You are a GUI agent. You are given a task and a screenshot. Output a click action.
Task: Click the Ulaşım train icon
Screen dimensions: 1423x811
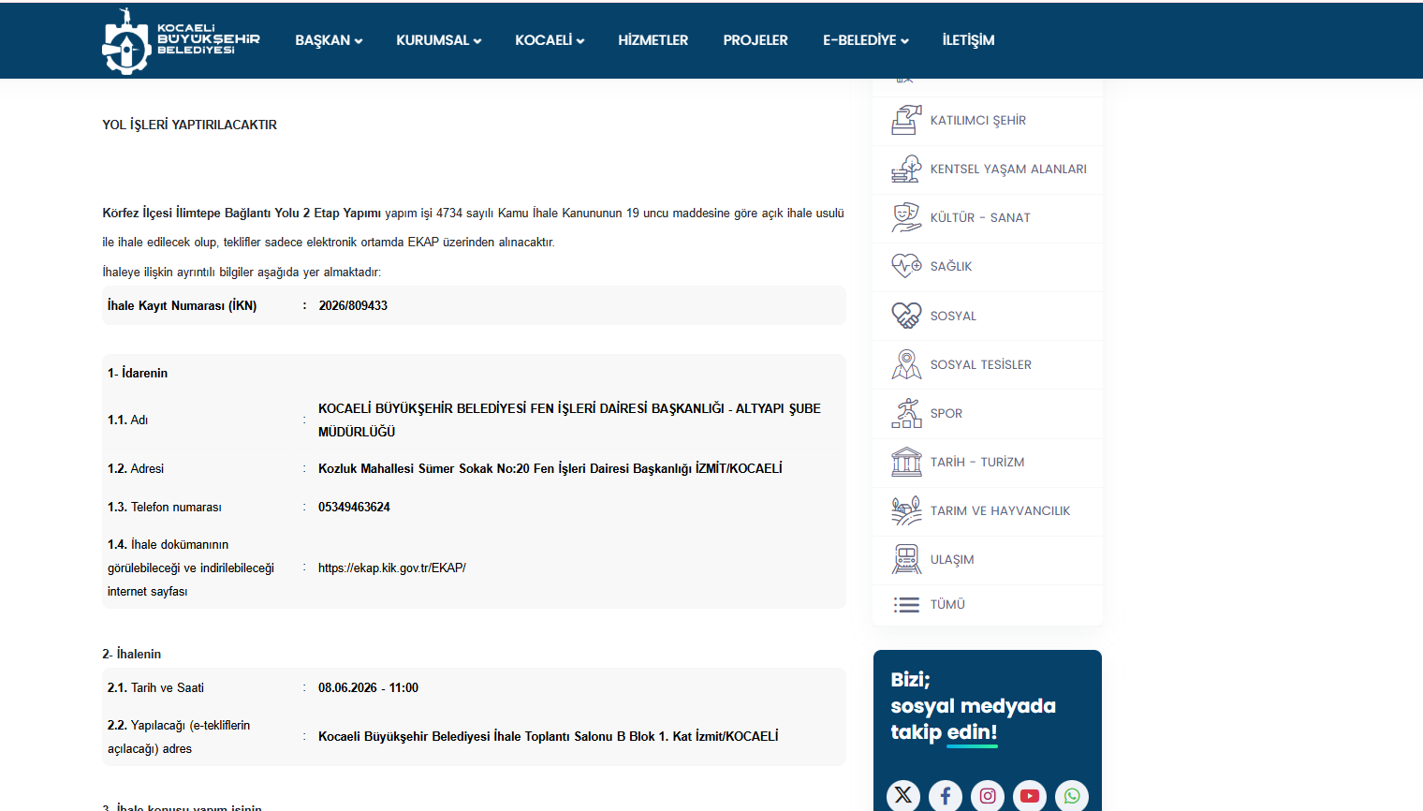[906, 559]
